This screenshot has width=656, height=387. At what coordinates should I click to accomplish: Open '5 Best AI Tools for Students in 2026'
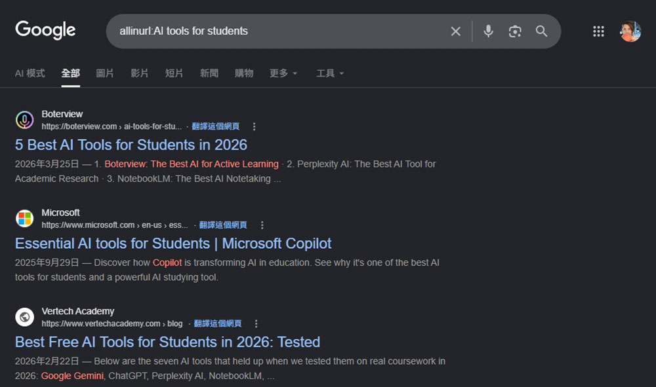[x=131, y=145]
